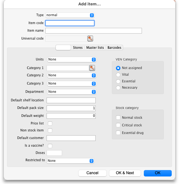179x184 pixels.
Task: Open the Master lists tab
Action: point(95,48)
